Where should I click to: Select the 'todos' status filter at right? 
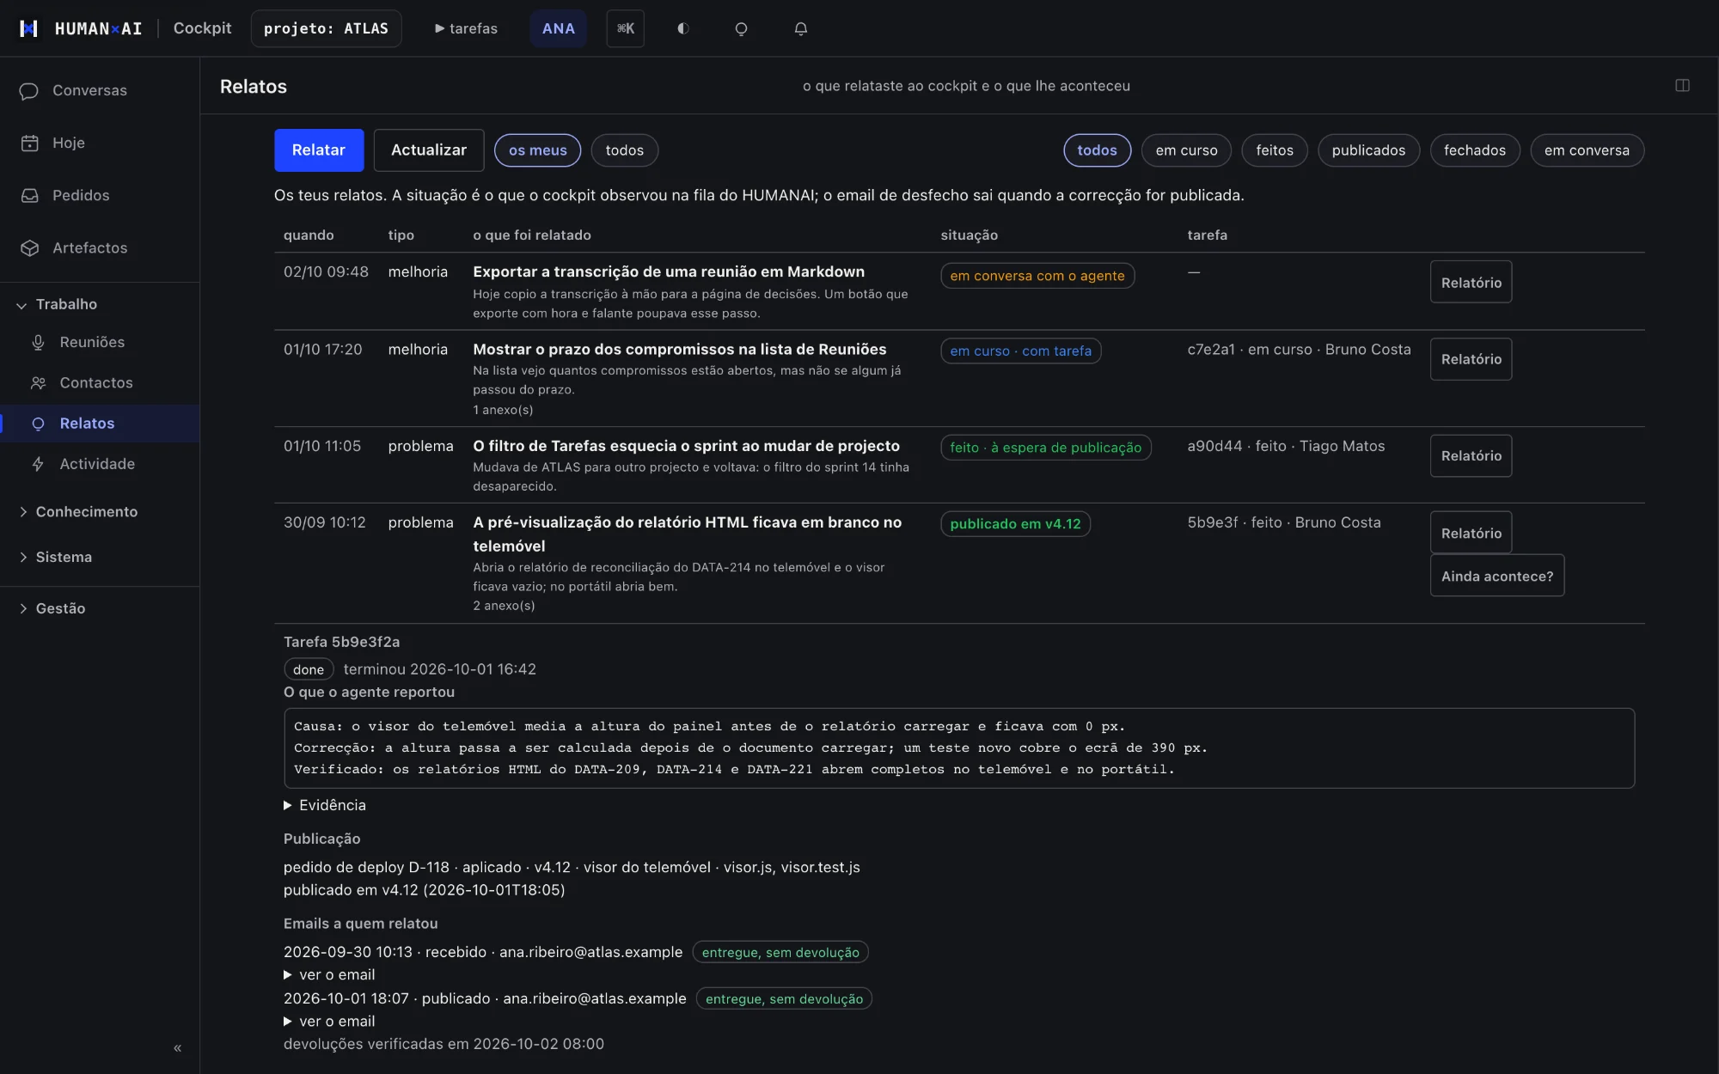[1097, 150]
